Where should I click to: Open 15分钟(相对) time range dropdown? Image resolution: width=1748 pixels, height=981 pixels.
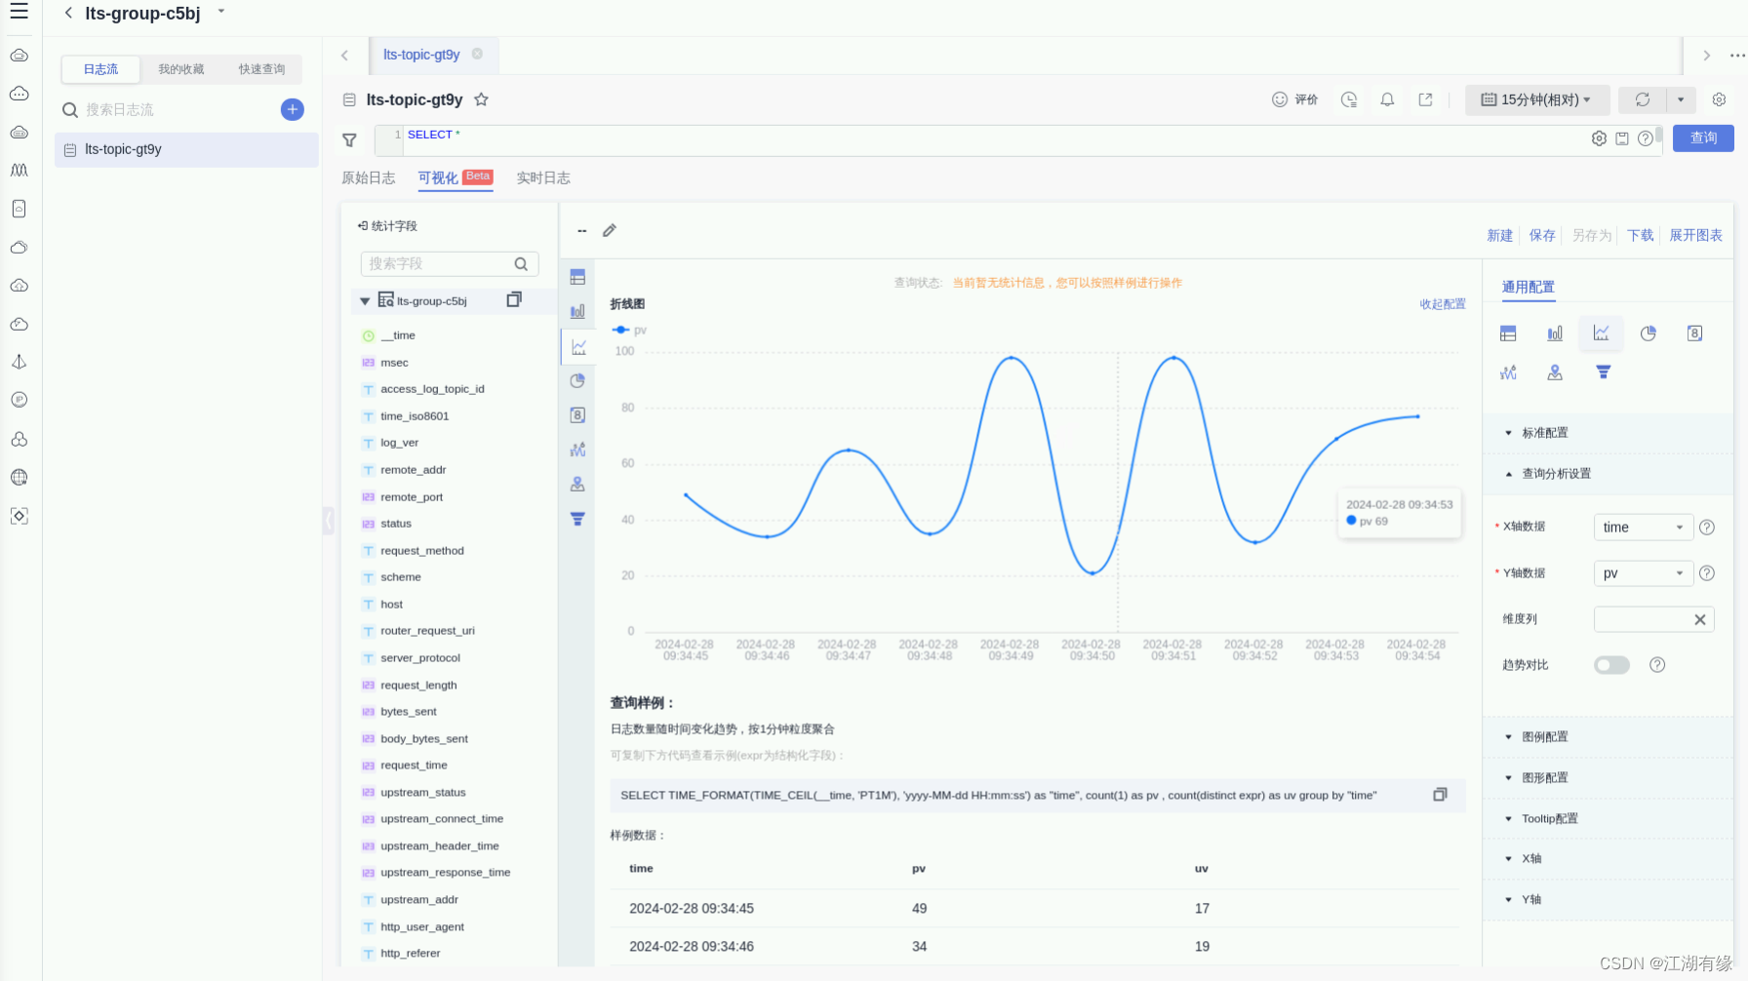[1537, 99]
